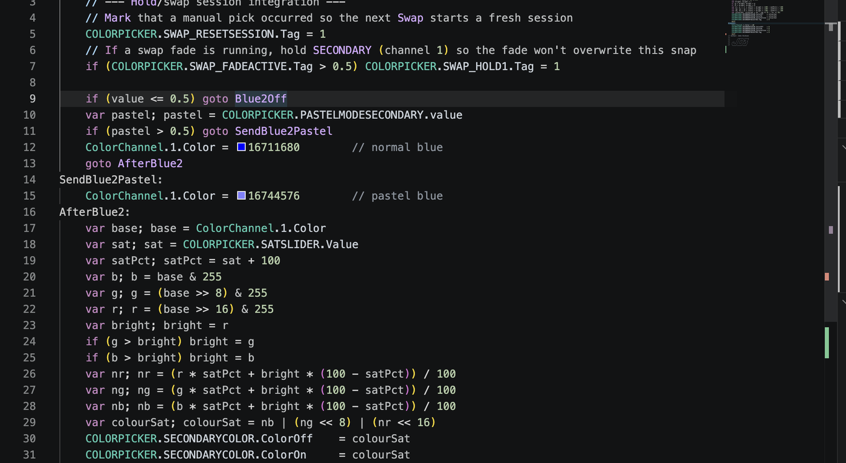This screenshot has height=463, width=846.
Task: Click PASTELMODESECONDARY on line 10
Action: (x=361, y=115)
